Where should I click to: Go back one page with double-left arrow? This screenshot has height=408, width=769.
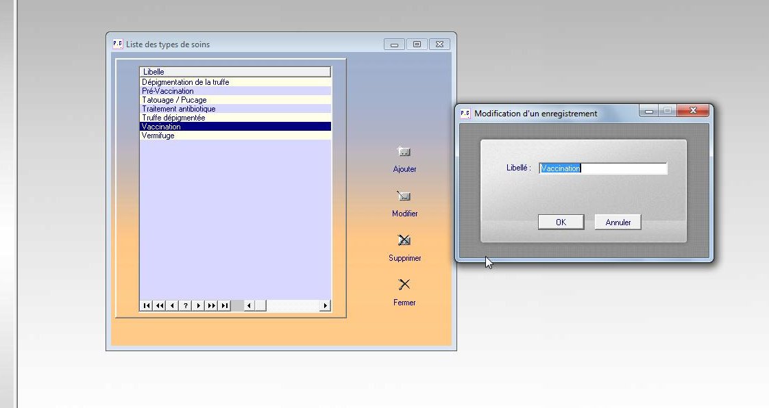point(160,306)
